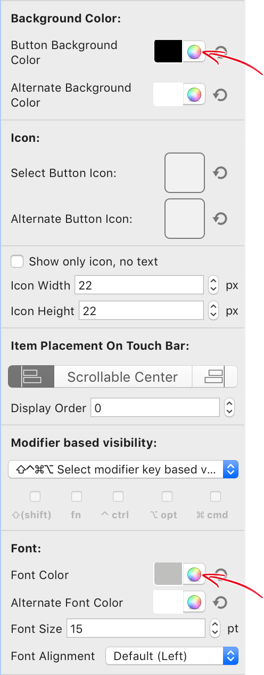The image size is (264, 675).
Task: Tick the shift modifier checkbox
Action: click(35, 496)
